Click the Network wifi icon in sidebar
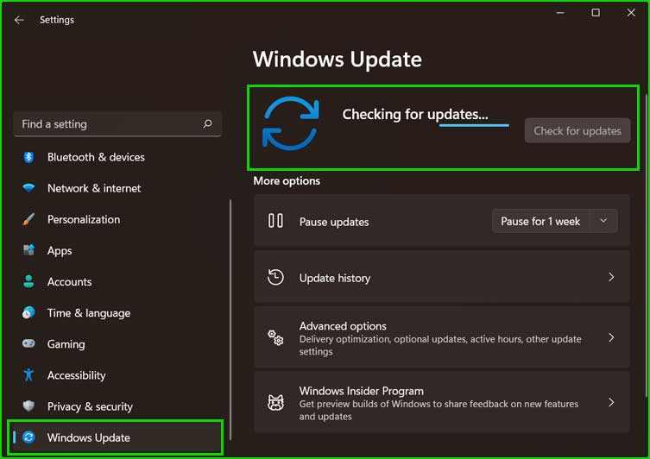This screenshot has height=459, width=650. (28, 188)
